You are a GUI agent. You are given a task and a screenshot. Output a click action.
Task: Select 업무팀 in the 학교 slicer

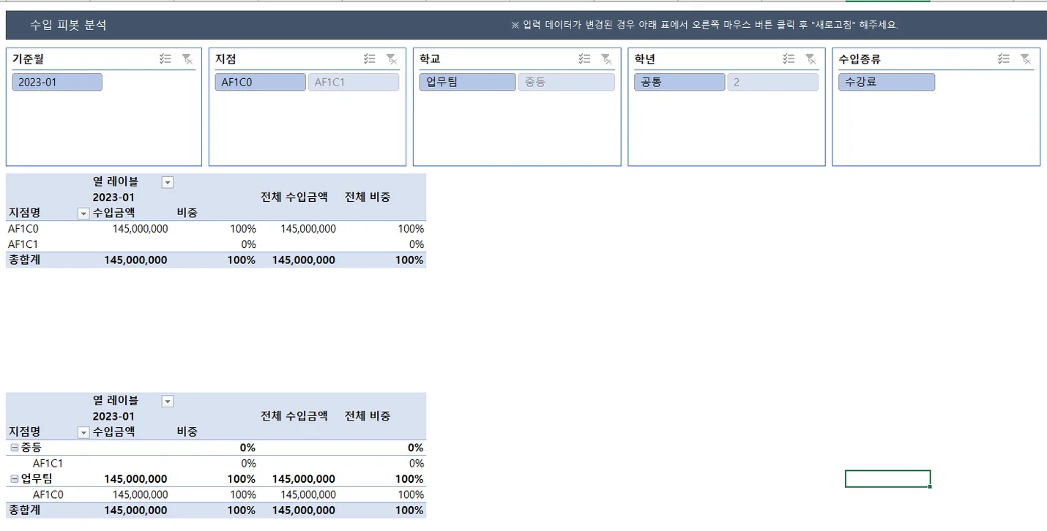pos(467,82)
